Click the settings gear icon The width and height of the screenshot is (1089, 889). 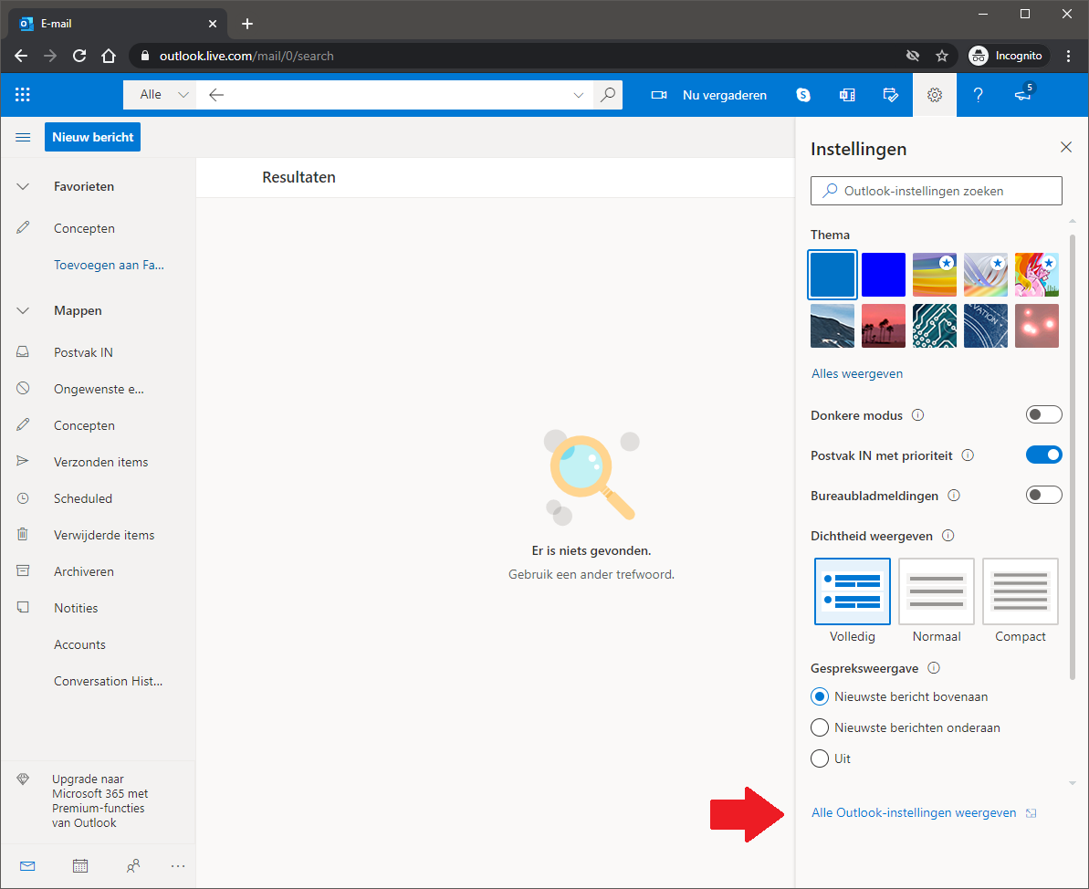point(934,95)
